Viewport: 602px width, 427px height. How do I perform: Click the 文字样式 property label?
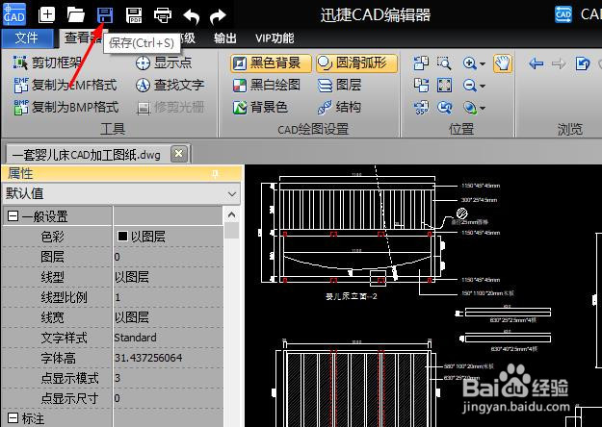[64, 338]
